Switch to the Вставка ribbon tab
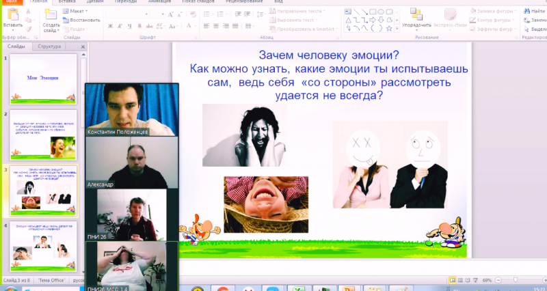The width and height of the screenshot is (547, 291). (x=68, y=2)
